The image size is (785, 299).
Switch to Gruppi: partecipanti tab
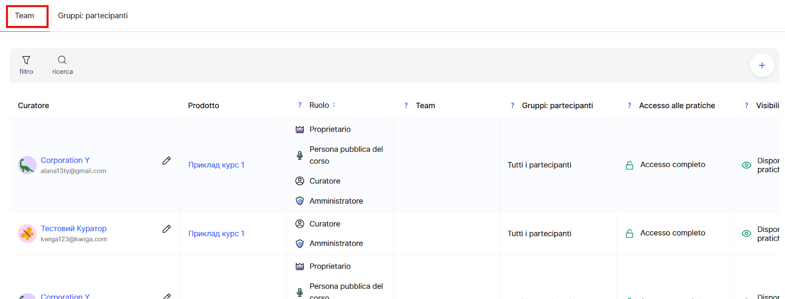(x=93, y=16)
